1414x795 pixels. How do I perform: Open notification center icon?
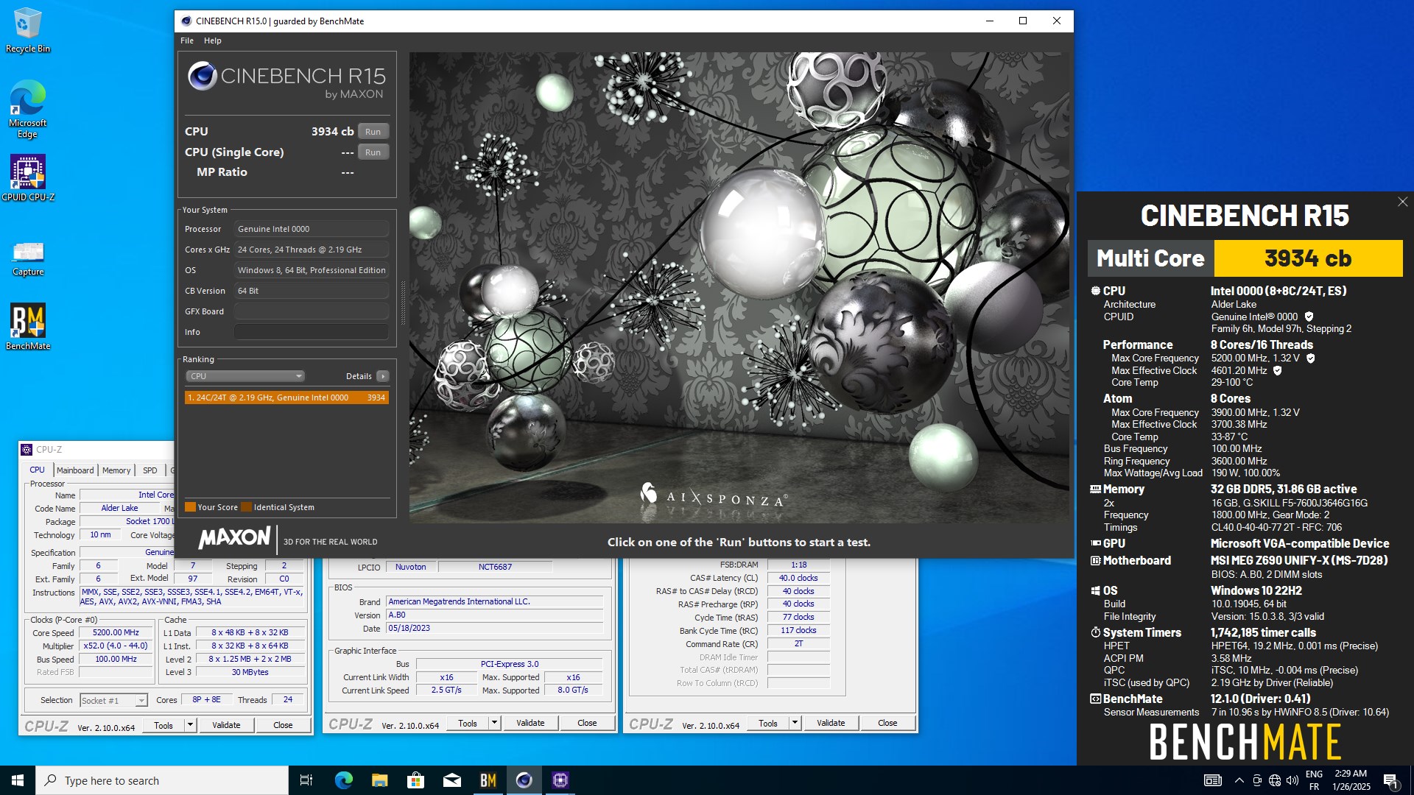1390,780
